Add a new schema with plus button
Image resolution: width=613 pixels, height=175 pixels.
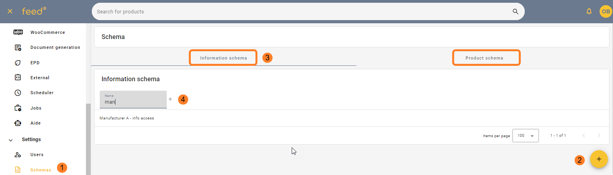[x=599, y=159]
